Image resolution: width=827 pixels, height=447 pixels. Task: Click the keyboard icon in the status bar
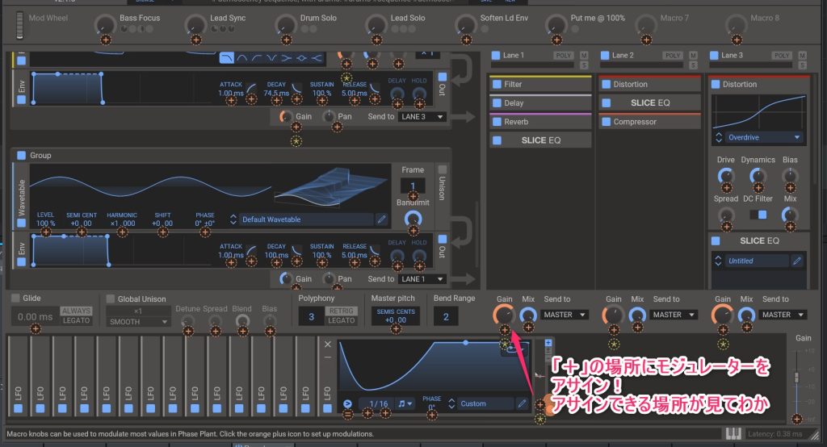pyautogui.click(x=734, y=433)
